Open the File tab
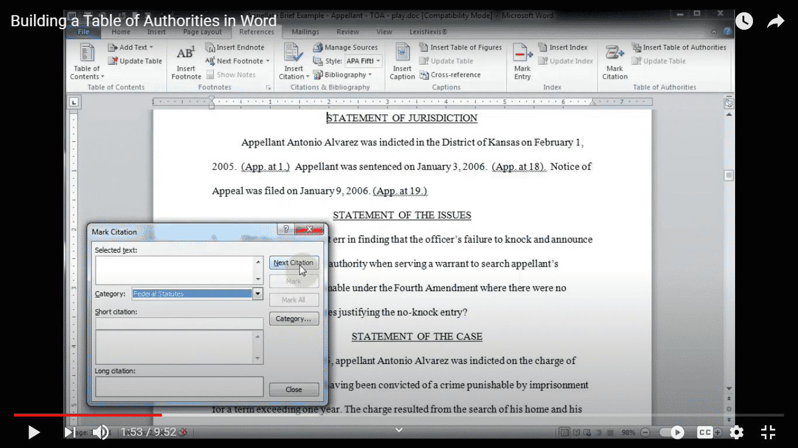 click(x=84, y=32)
